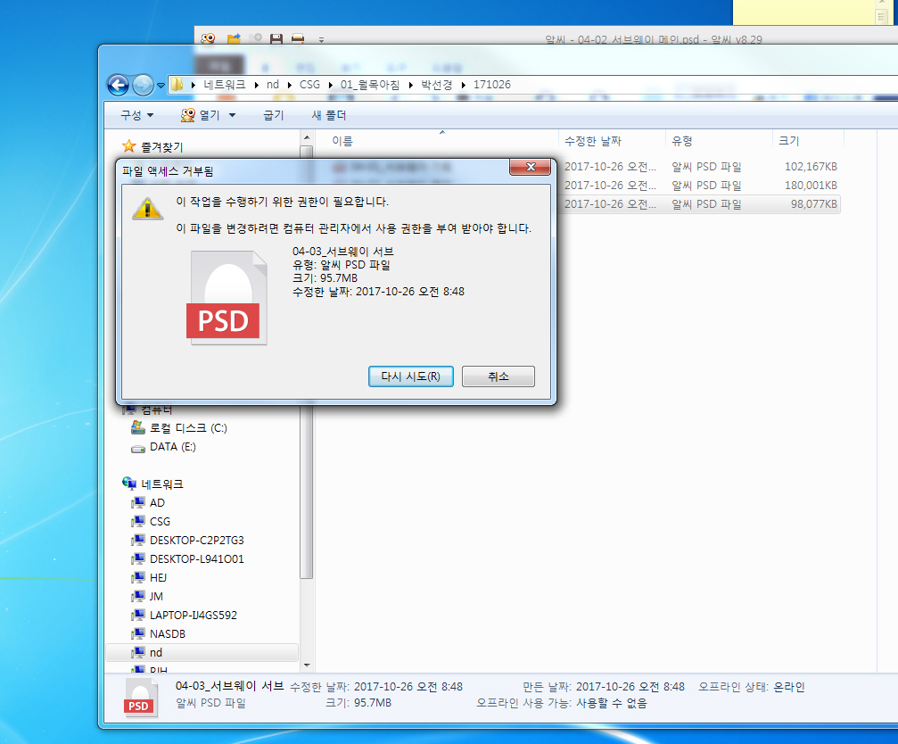Click the computer icon beside AD
Image resolution: width=898 pixels, height=744 pixels.
click(x=138, y=503)
